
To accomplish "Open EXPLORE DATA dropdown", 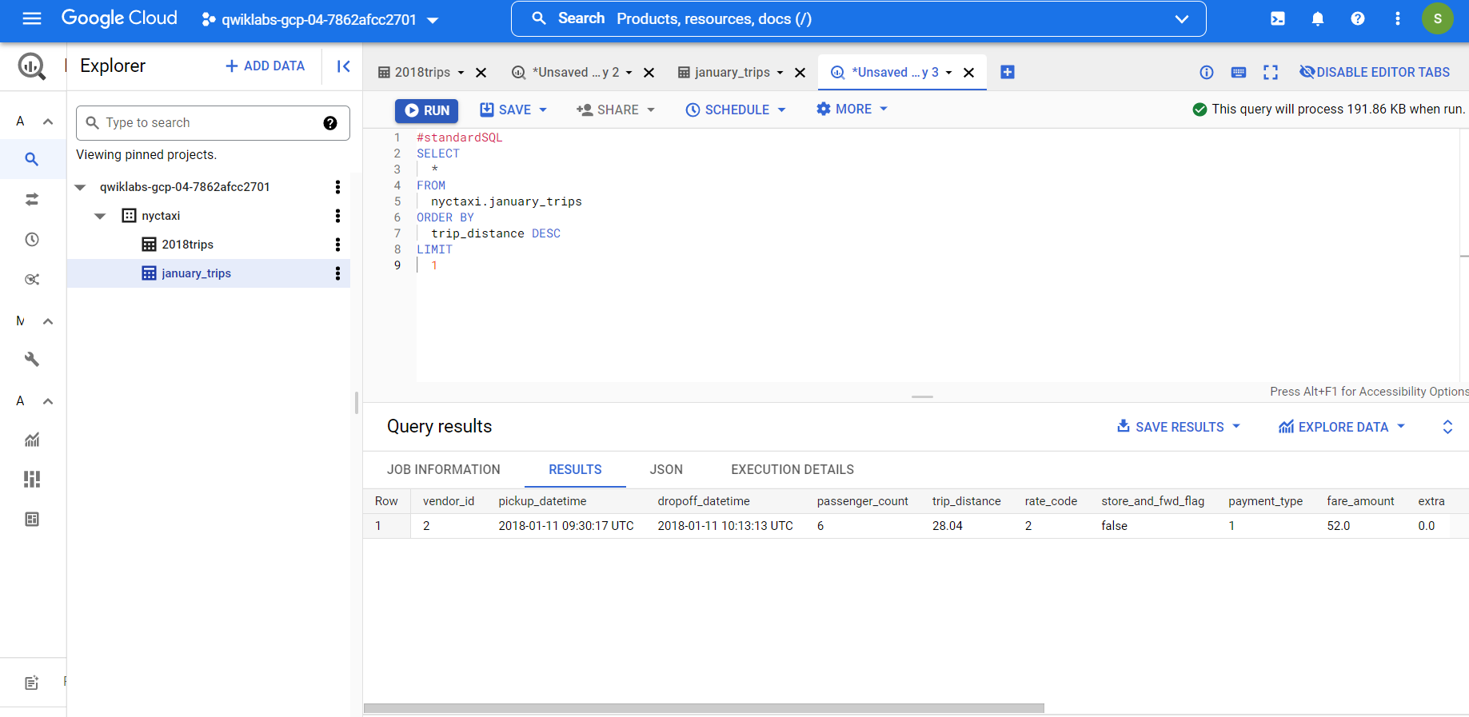I will coord(1342,427).
